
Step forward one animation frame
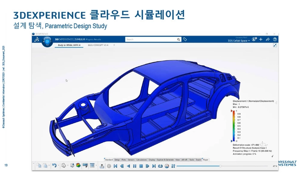(x=147, y=166)
